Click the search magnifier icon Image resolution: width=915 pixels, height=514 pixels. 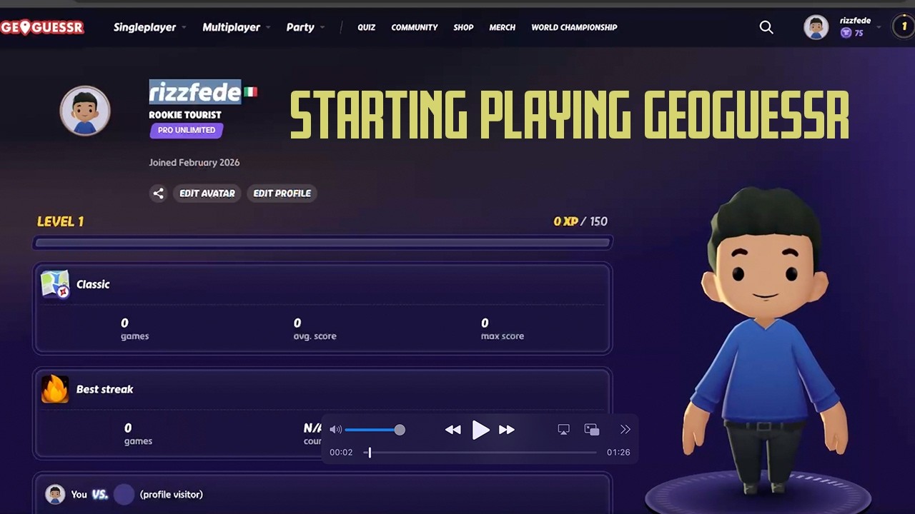[766, 27]
